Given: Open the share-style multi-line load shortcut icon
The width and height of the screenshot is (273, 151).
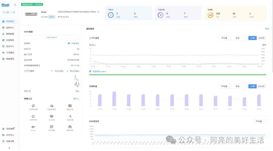Looking at the screenshot, I should (x=70, y=116).
